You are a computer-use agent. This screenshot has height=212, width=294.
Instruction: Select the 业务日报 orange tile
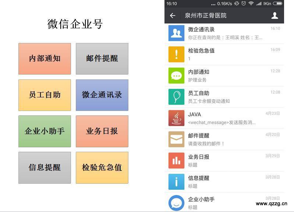click(x=102, y=131)
